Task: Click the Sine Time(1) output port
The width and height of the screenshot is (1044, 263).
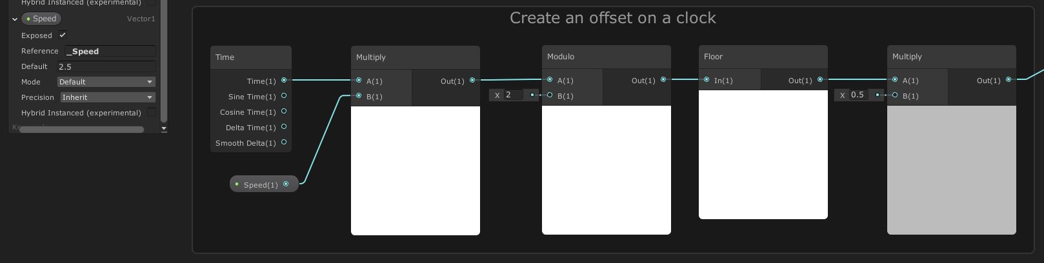Action: tap(284, 96)
